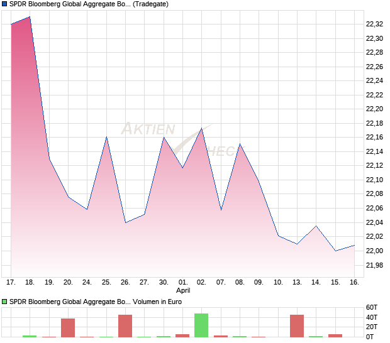Select the April month label on the date axis
The height and width of the screenshot is (343, 390).
coord(183,291)
